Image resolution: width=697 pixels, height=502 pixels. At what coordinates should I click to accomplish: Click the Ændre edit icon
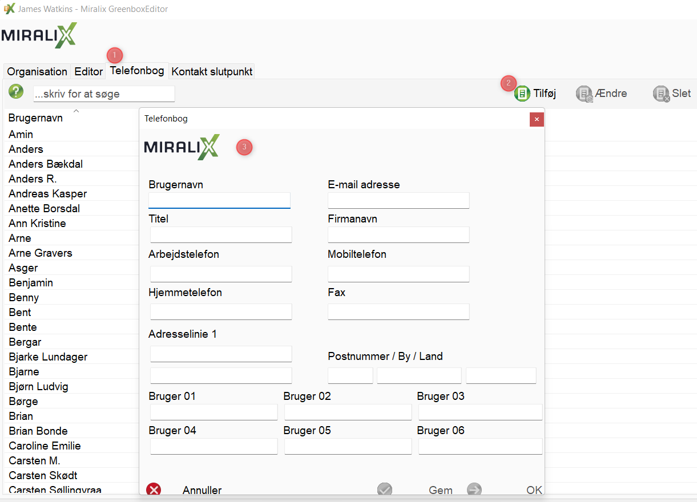pos(584,94)
